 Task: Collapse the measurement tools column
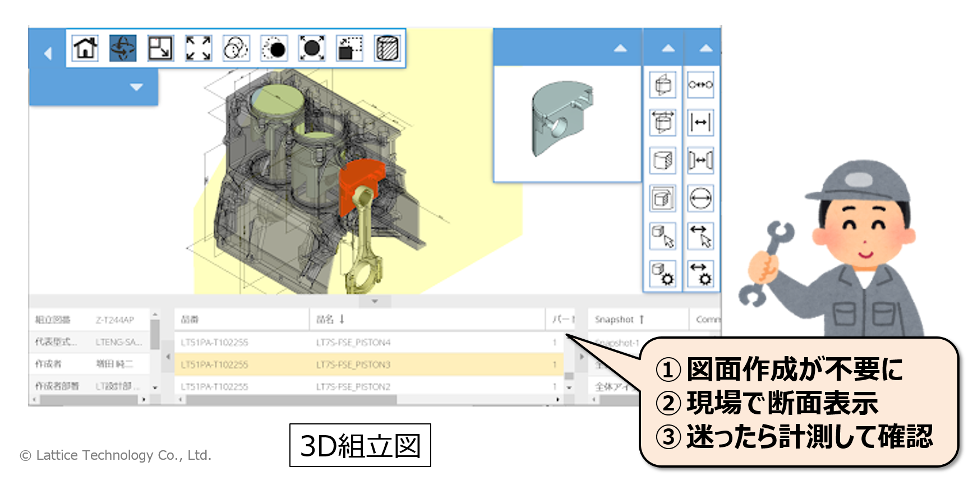[x=706, y=48]
